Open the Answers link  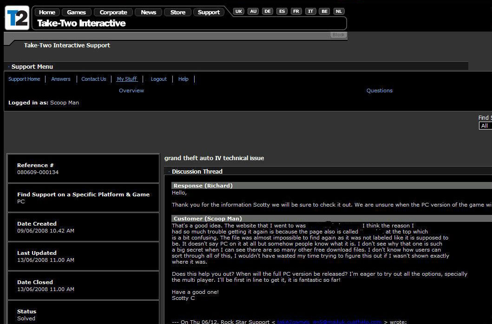60,79
